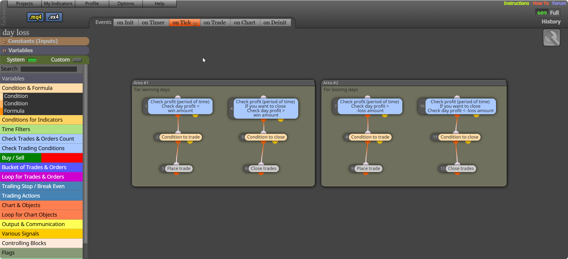Open the How To link
568x259 pixels.
[541, 3]
